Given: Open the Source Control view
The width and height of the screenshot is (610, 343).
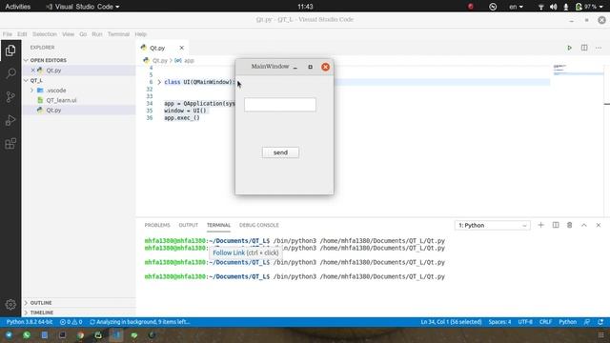Looking at the screenshot, I should pyautogui.click(x=10, y=97).
